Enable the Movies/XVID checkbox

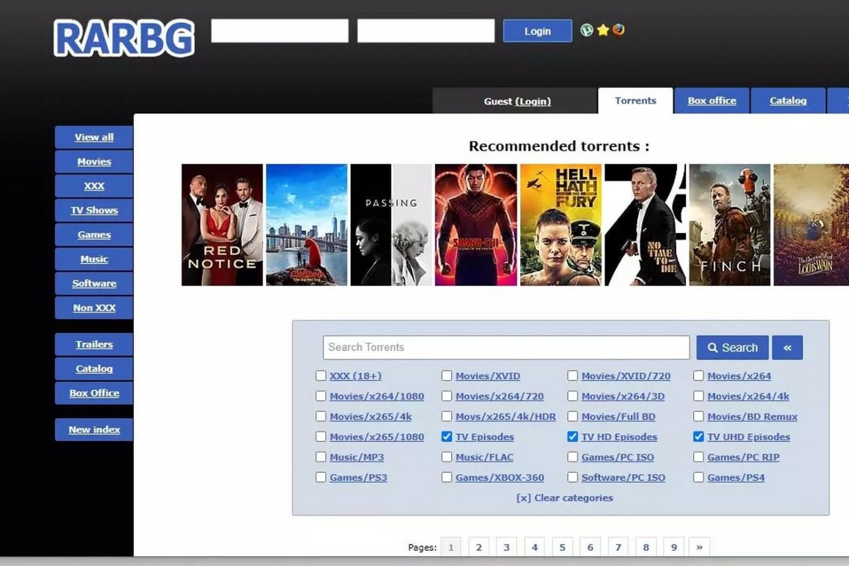coord(447,375)
